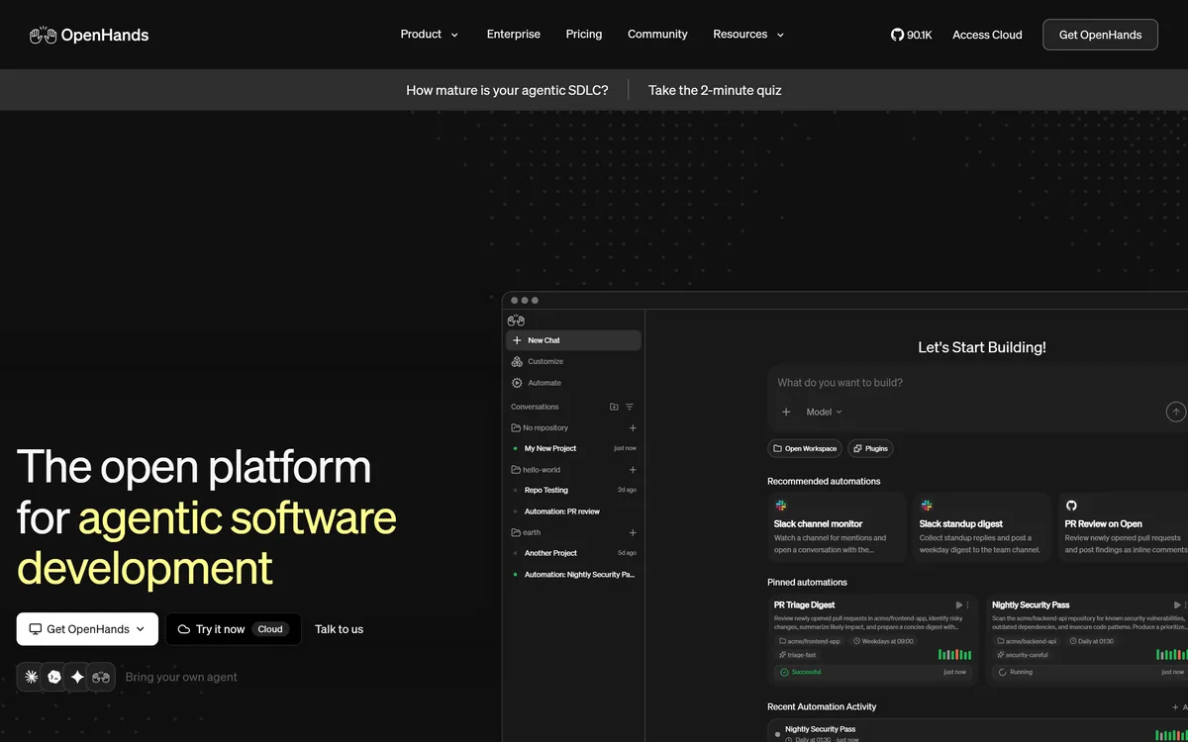1188x742 pixels.
Task: Click Slack icon on Slack standup digest card
Action: click(x=926, y=506)
